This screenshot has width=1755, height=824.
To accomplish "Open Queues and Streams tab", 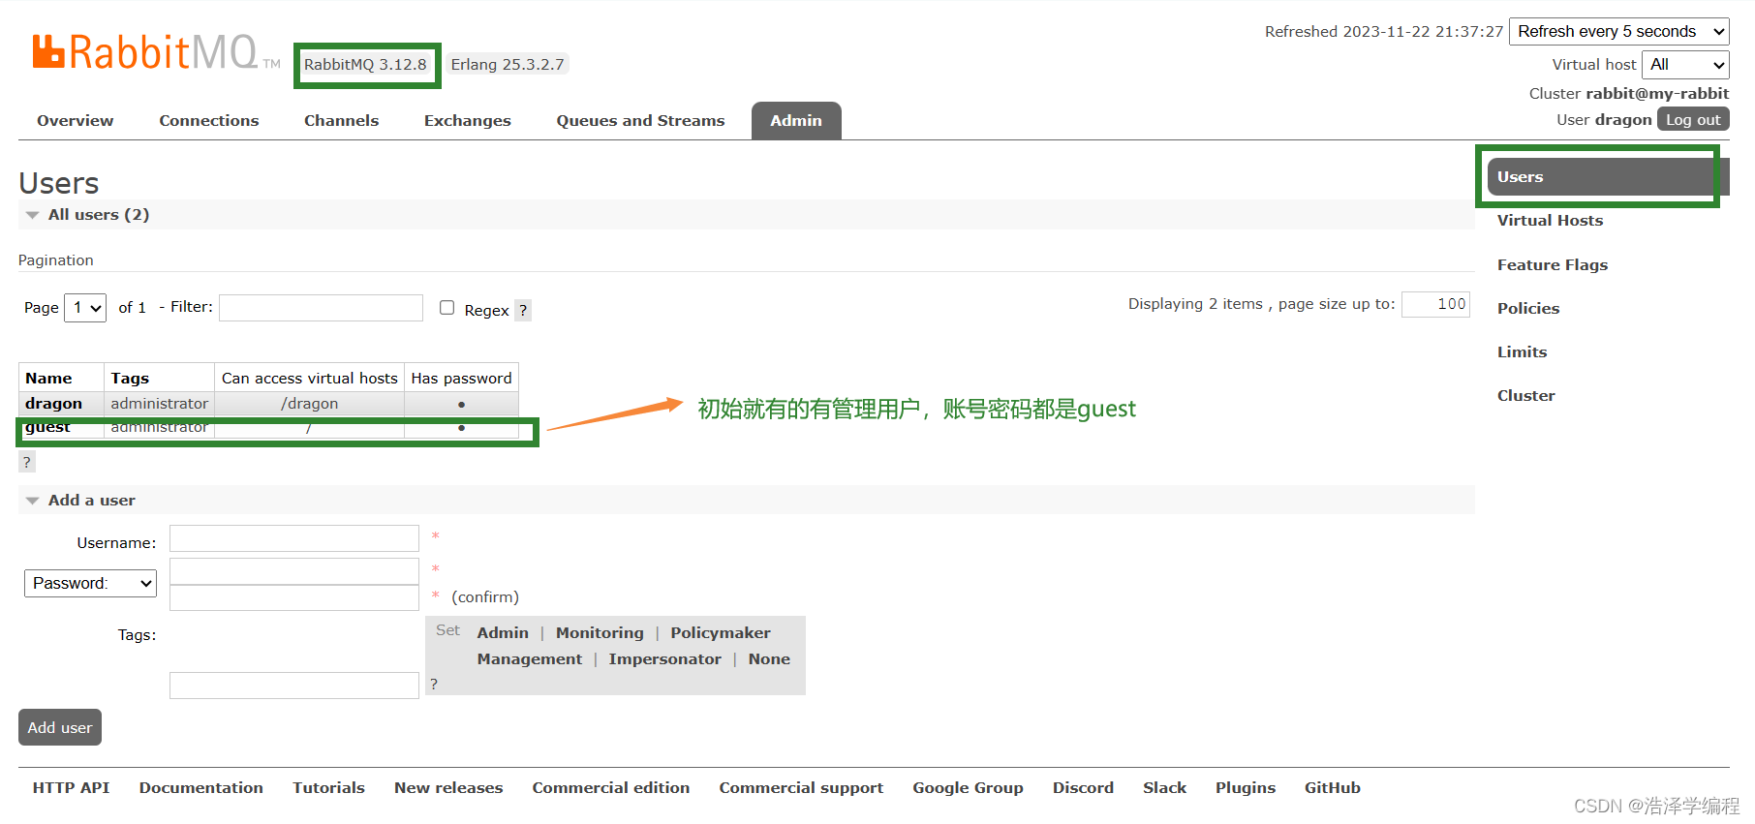I will (640, 121).
